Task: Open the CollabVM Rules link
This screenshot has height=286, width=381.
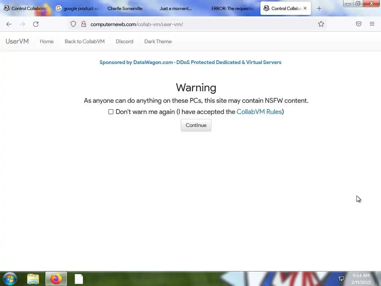Action: pos(259,112)
